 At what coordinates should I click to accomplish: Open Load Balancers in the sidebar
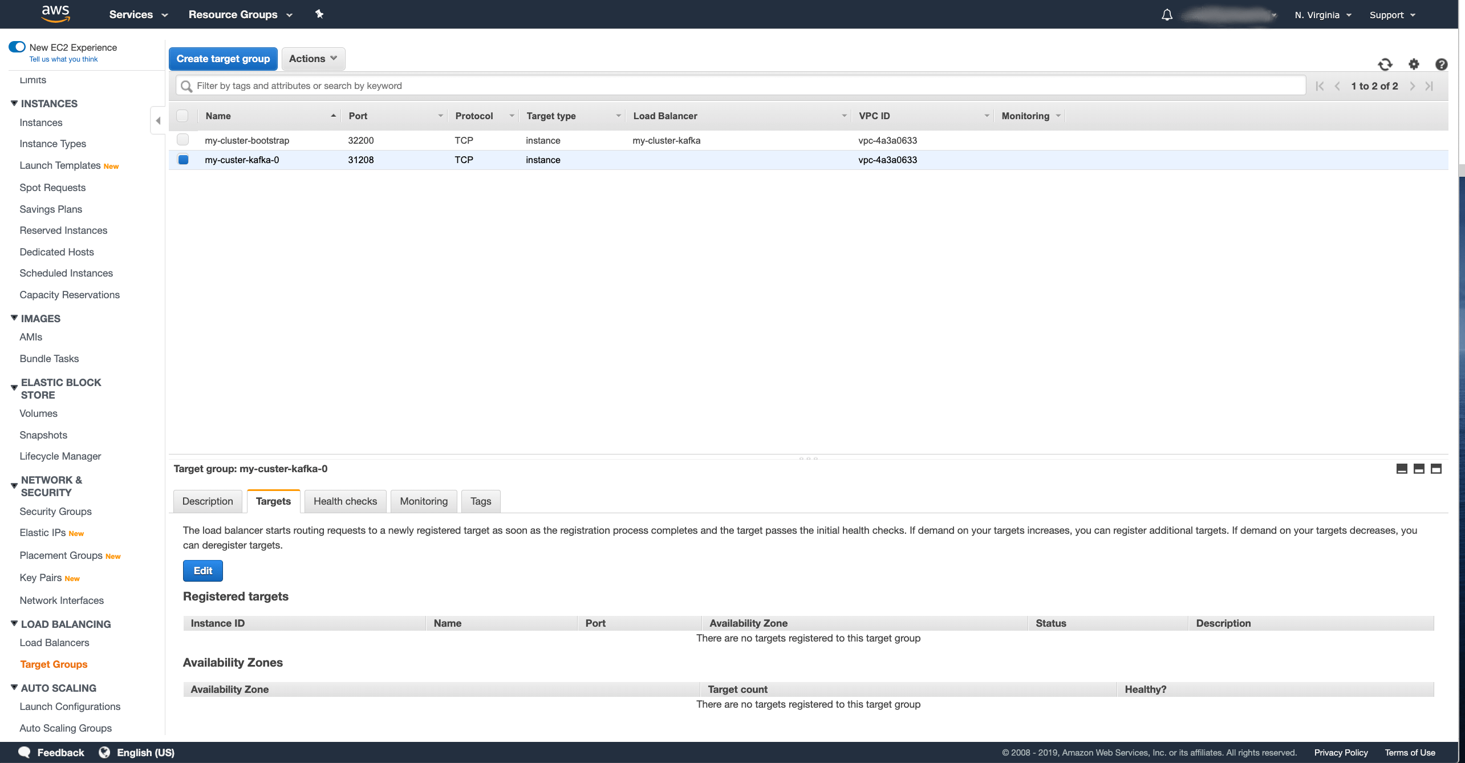coord(54,643)
